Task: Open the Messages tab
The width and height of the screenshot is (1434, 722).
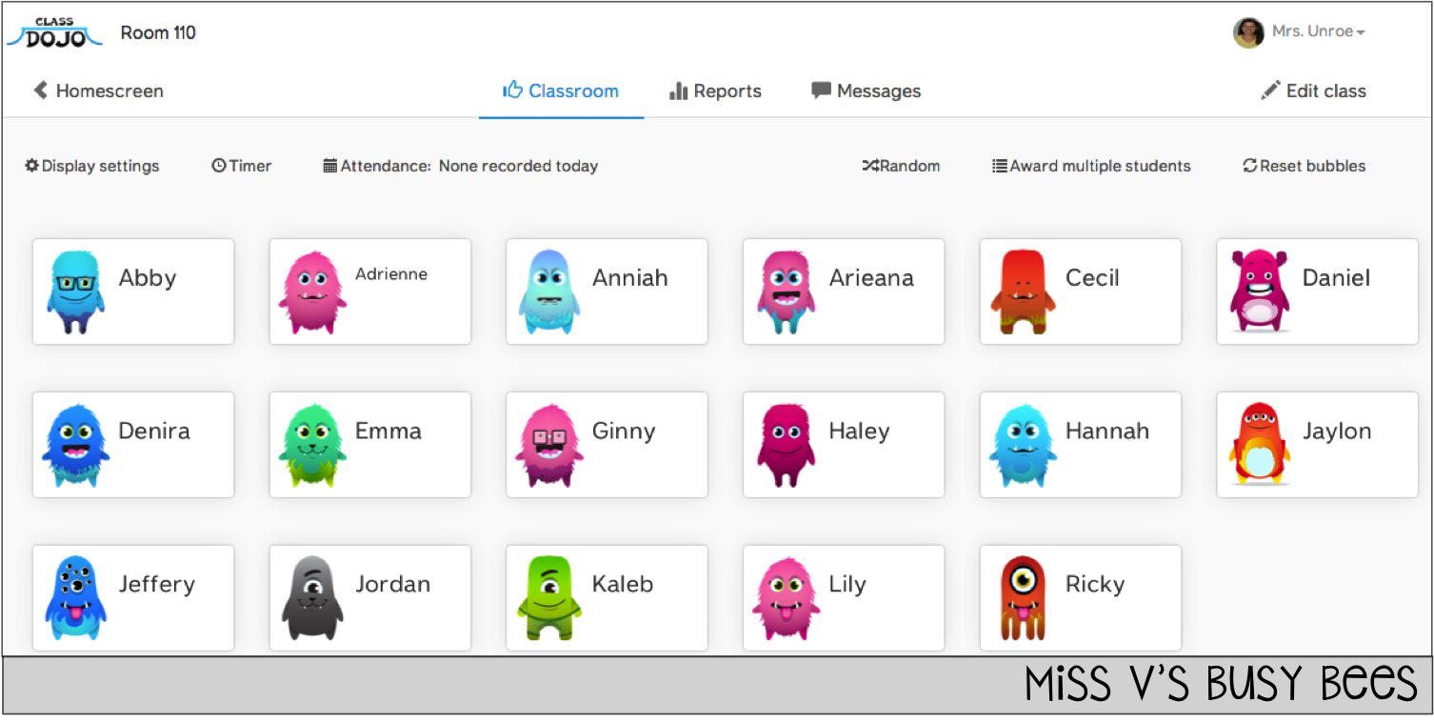Action: (878, 90)
